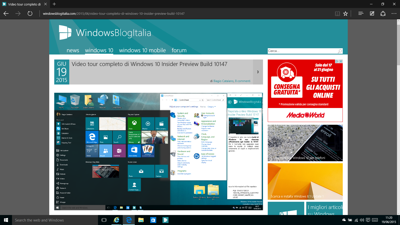Open Internet Explorer from taskbar

pos(116,220)
